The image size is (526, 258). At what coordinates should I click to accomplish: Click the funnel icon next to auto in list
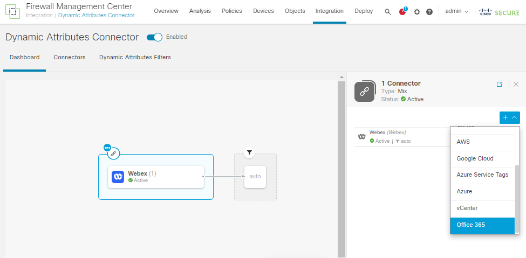click(x=398, y=142)
